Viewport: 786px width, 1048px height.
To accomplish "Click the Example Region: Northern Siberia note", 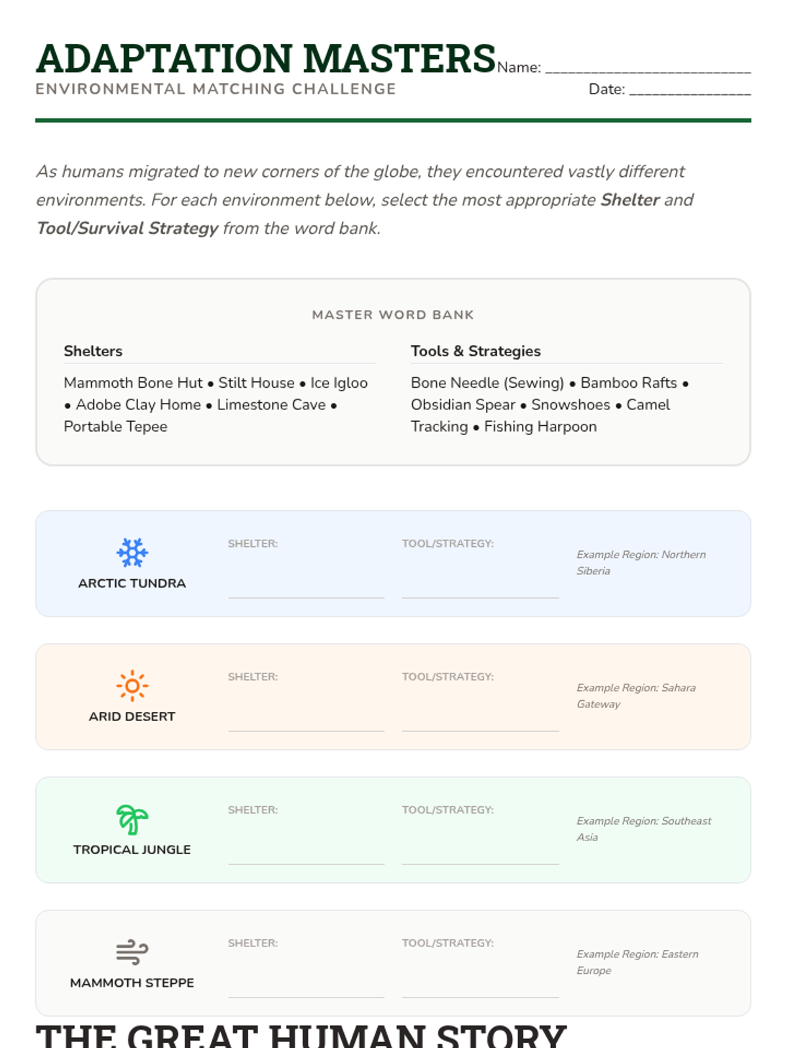I will pyautogui.click(x=641, y=563).
